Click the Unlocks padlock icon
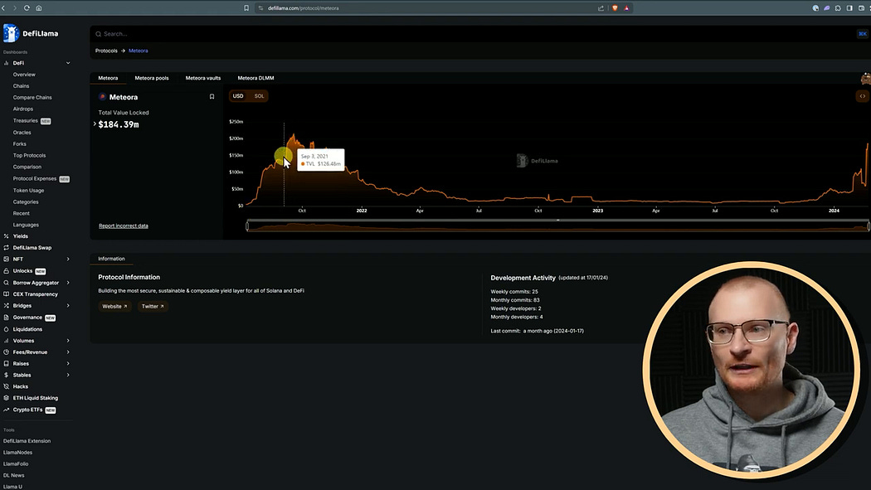 point(6,271)
